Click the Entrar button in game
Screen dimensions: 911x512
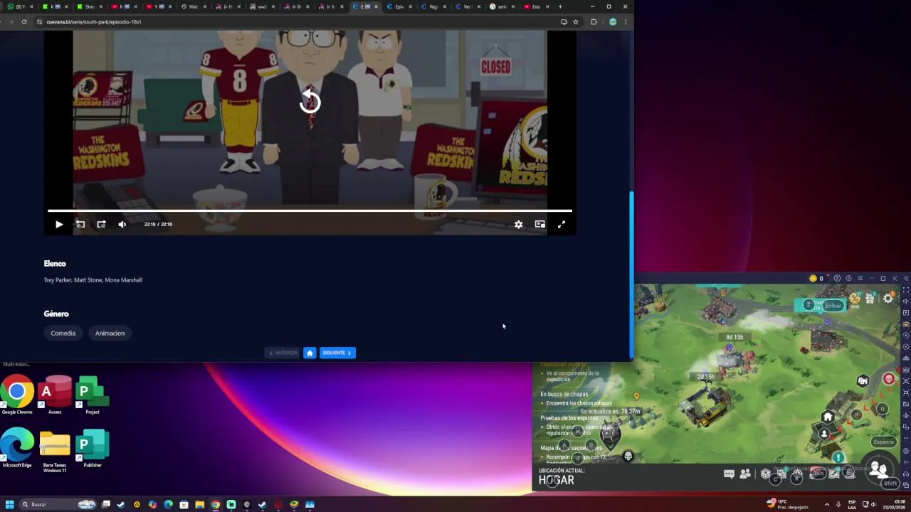[x=833, y=306]
